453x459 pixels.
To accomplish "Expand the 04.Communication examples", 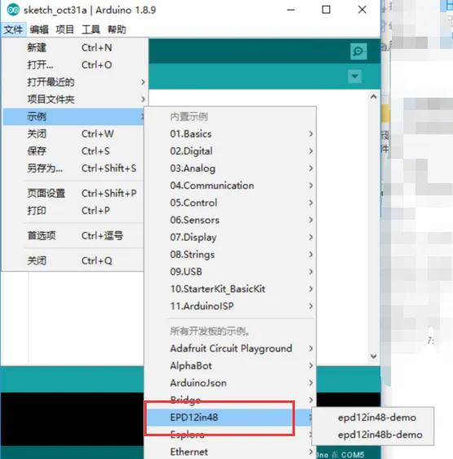I will coord(231,186).
